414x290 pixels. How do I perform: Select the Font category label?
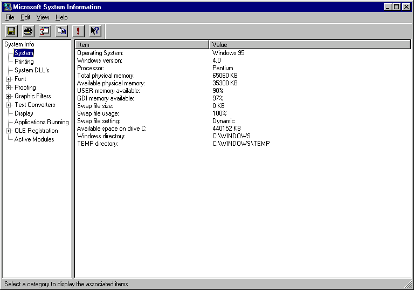(x=20, y=79)
